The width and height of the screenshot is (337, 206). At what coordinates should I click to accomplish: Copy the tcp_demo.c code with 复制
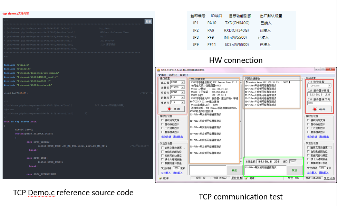pos(148,21)
